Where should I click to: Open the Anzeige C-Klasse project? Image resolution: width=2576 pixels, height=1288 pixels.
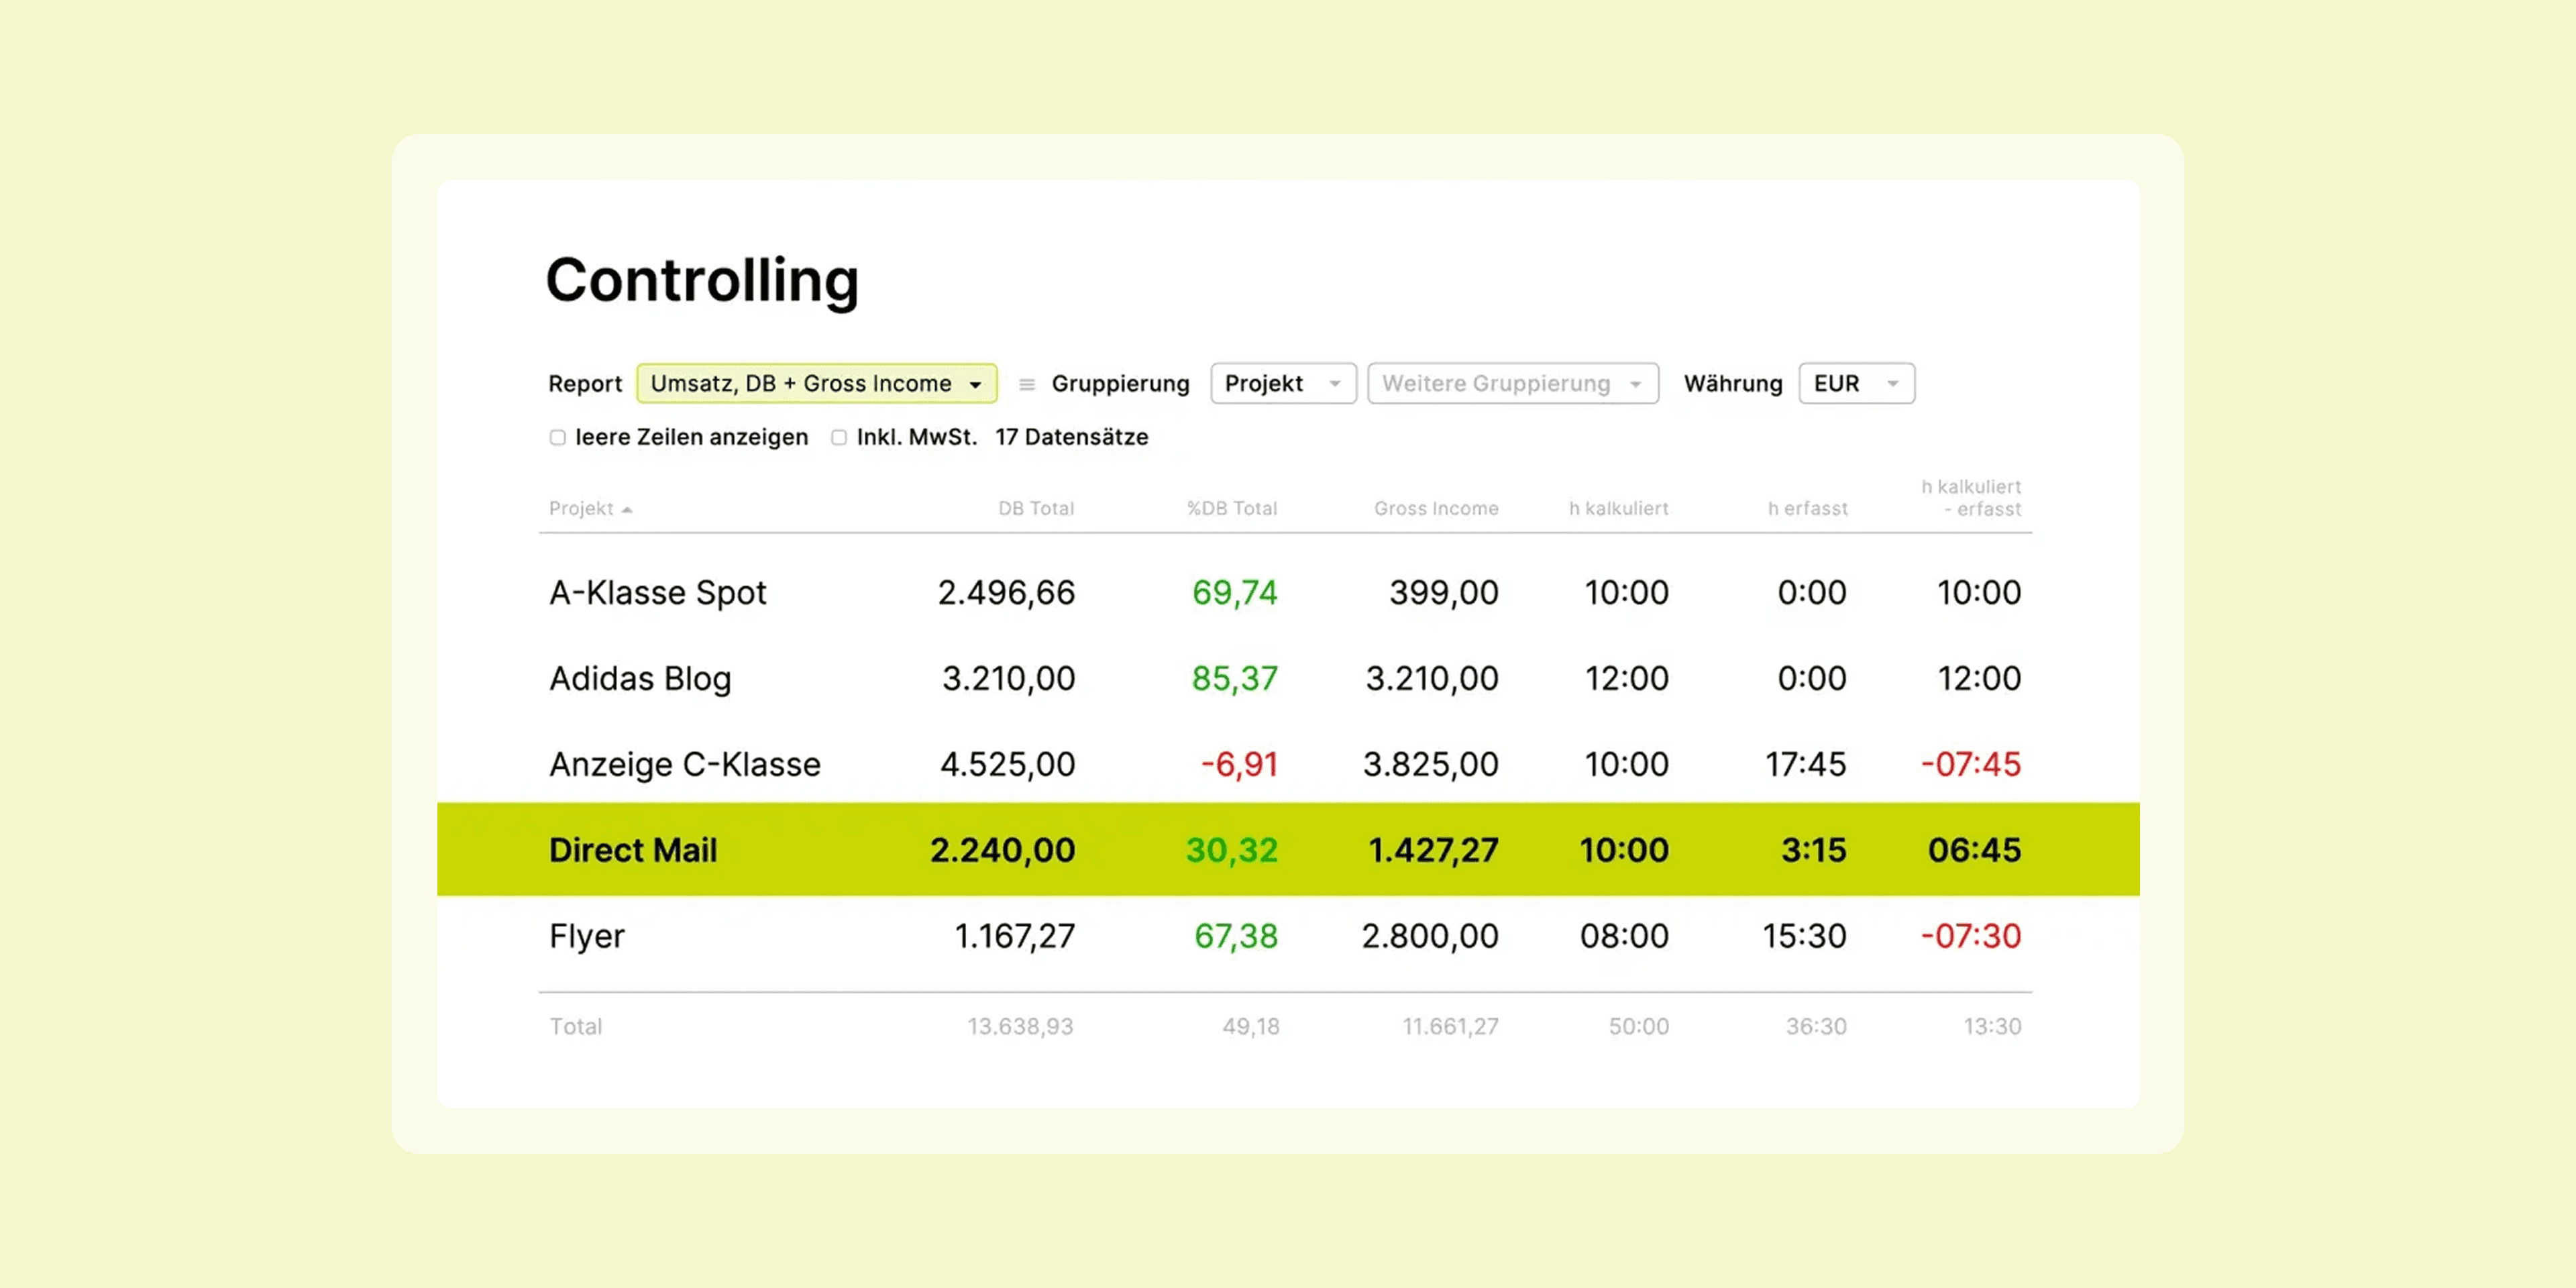pos(684,764)
